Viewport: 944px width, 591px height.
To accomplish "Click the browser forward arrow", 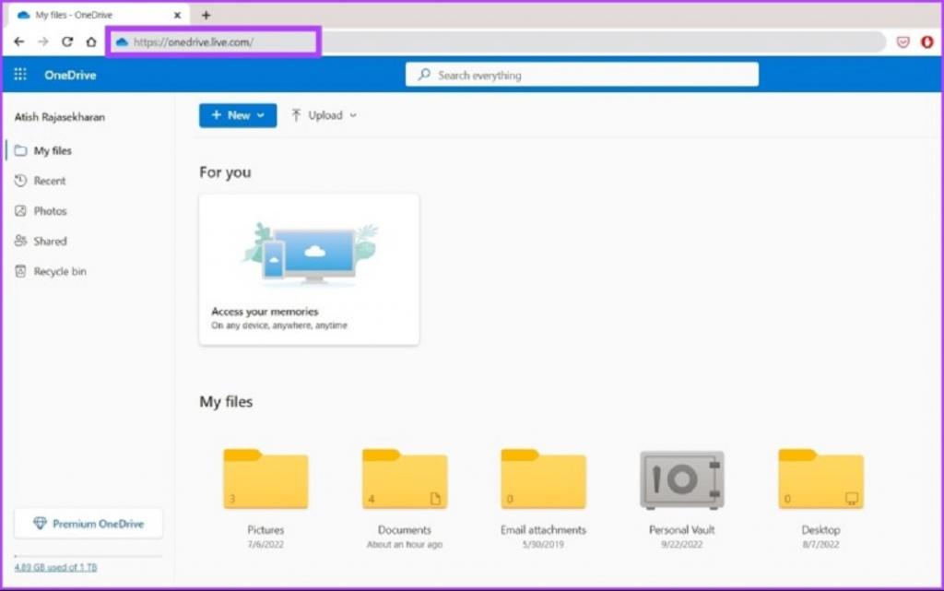I will click(x=43, y=41).
